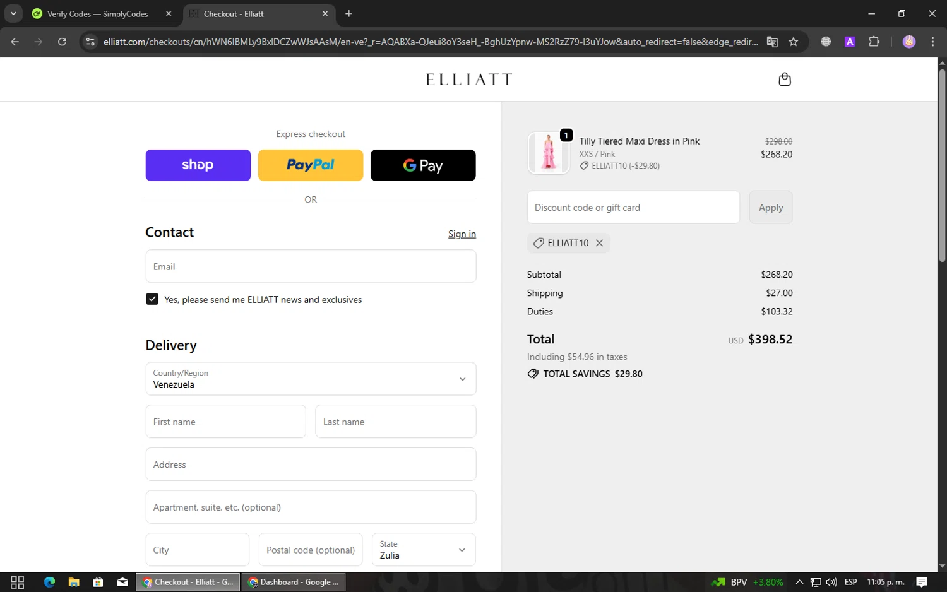This screenshot has height=592, width=947.
Task: Click the ELLIATT10 (-$29.80) discount tag
Action: pos(620,166)
